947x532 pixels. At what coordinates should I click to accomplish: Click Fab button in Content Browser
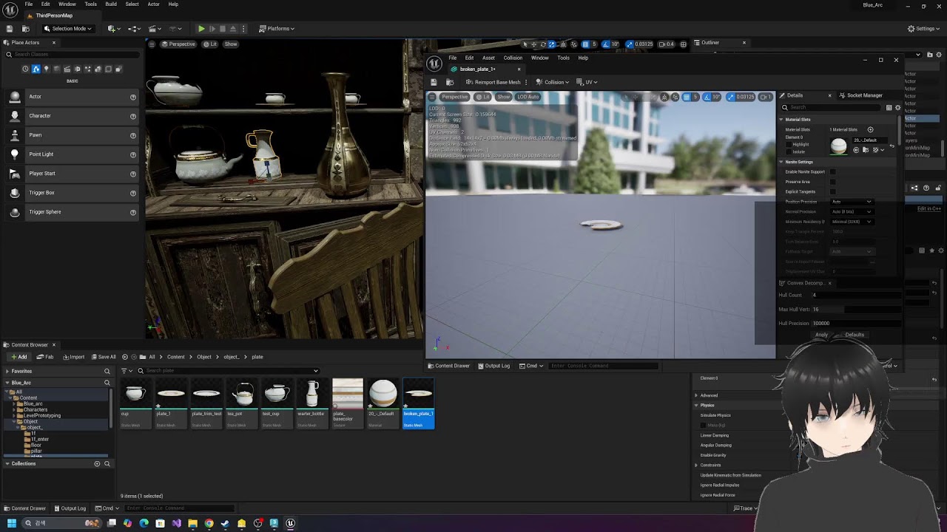tap(46, 357)
